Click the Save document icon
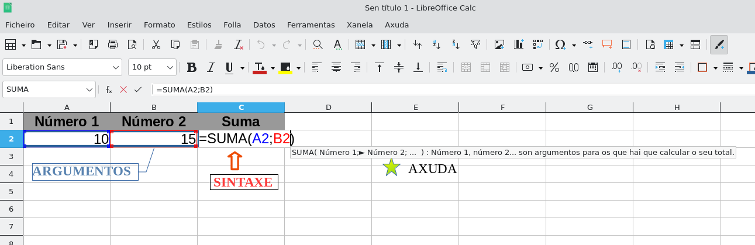Image resolution: width=755 pixels, height=245 pixels. [63, 44]
